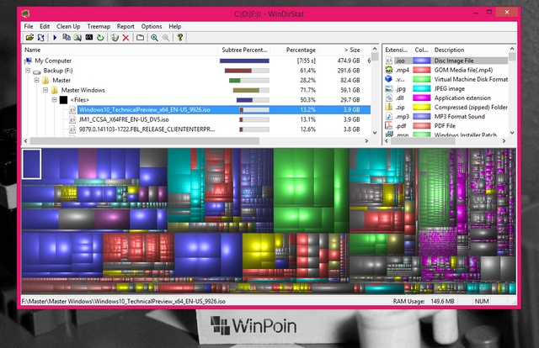
Task: Click the RAM Usage status bar entry
Action: pyautogui.click(x=424, y=301)
